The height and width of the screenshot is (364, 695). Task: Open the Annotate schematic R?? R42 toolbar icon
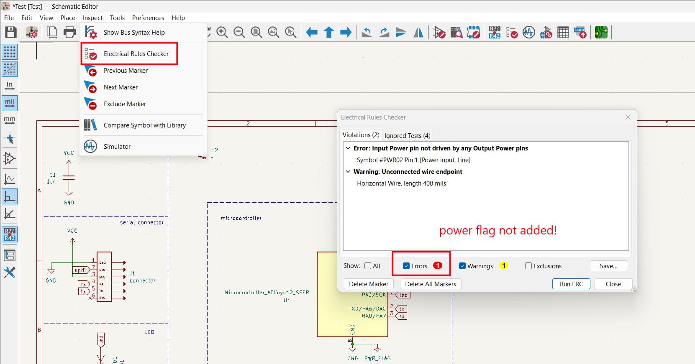pos(495,32)
